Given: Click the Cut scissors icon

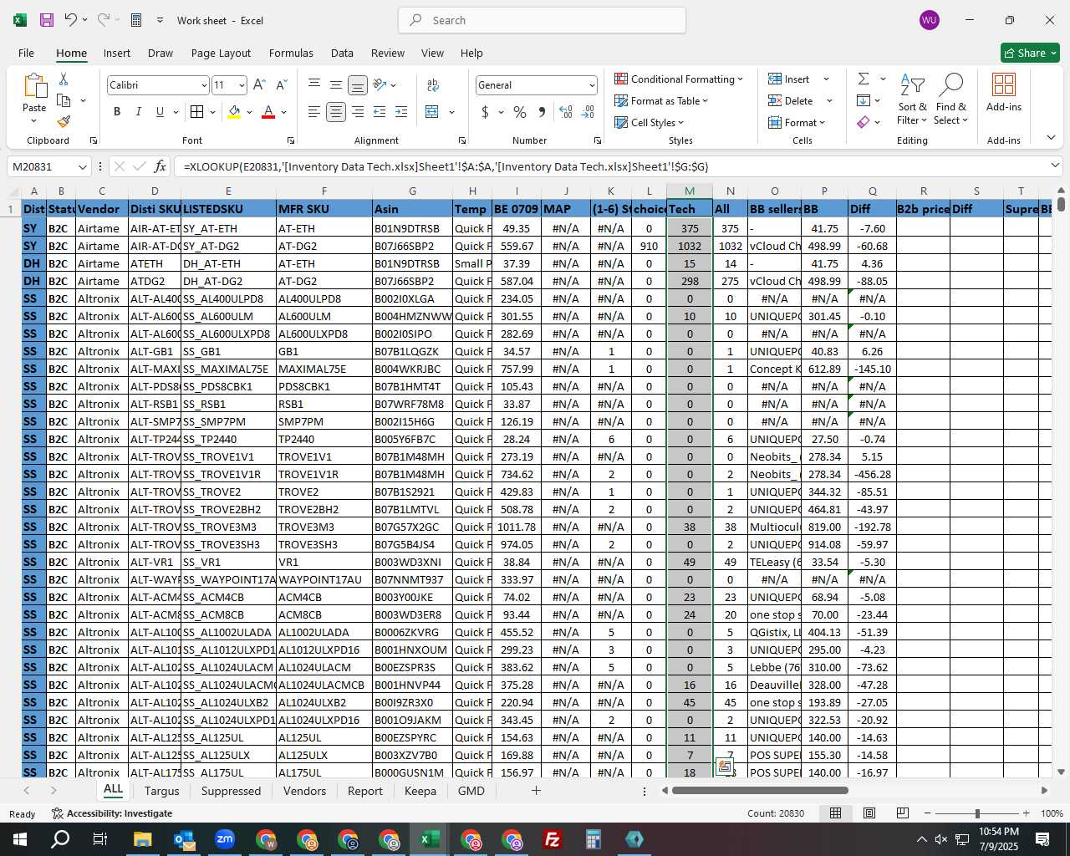Looking at the screenshot, I should tap(64, 79).
